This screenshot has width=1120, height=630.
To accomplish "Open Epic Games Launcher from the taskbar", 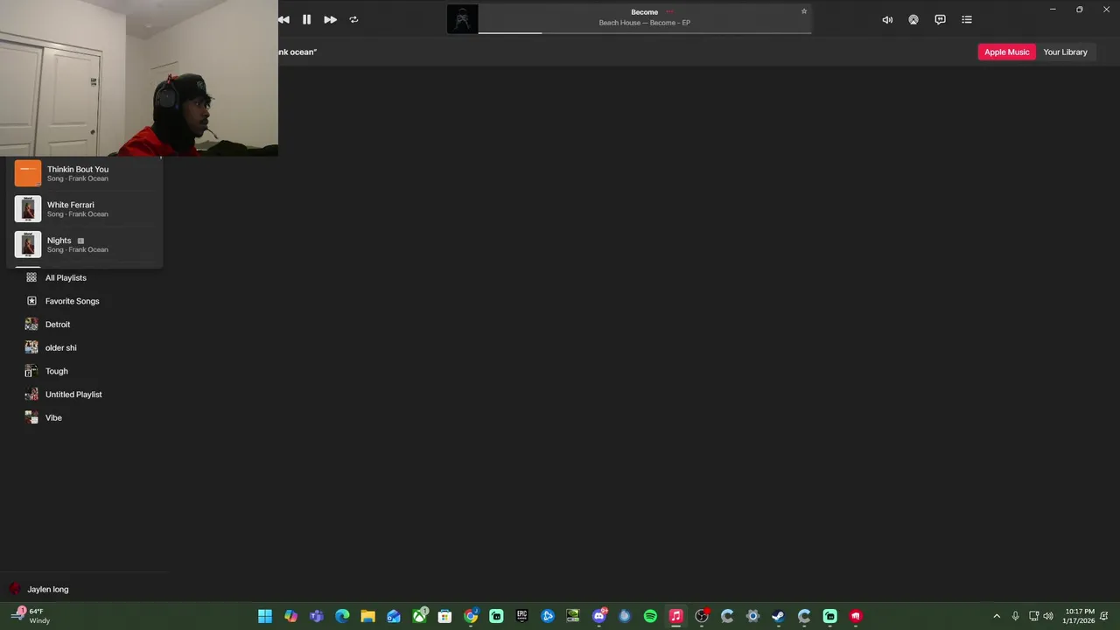I will (522, 616).
